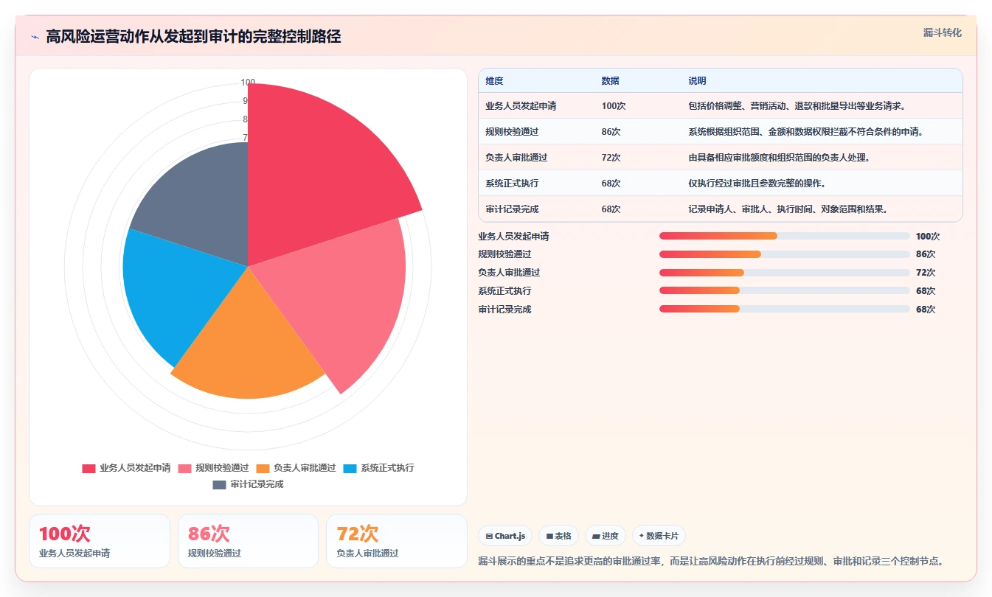The width and height of the screenshot is (992, 597).
Task: Click description 仅执行经过审批且参数完整的操作
Action: [759, 184]
